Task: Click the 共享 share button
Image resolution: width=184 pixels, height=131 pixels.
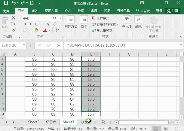Action: point(172,11)
